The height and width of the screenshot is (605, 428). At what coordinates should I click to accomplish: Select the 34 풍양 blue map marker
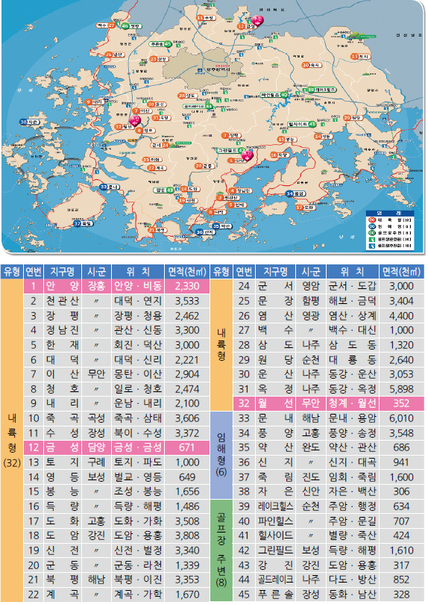[295, 193]
